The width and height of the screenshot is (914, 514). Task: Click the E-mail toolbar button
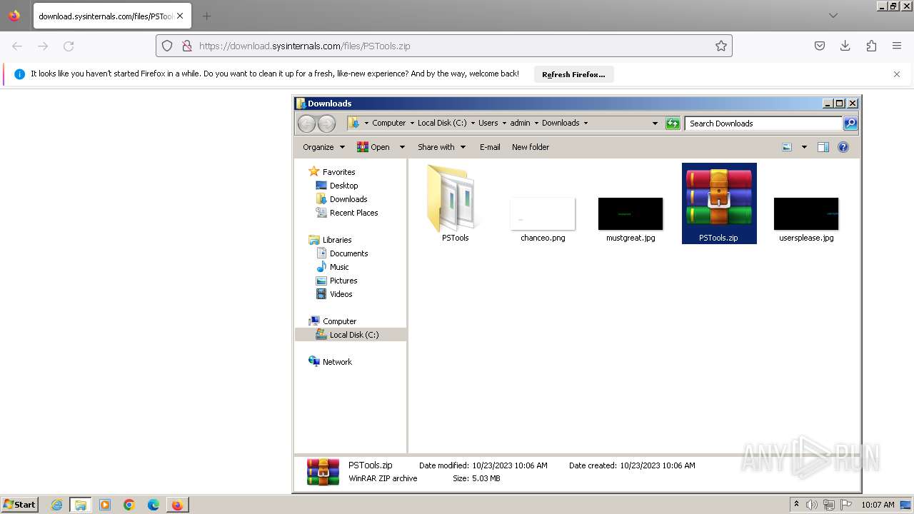point(490,147)
